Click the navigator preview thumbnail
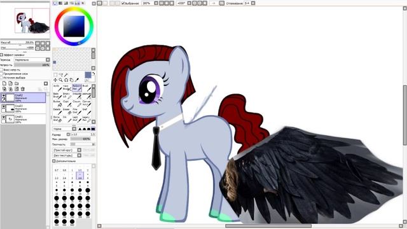The height and width of the screenshot is (229, 407). click(32, 21)
